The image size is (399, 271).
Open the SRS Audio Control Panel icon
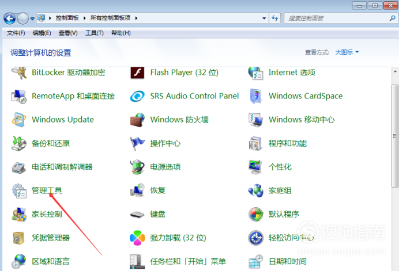[x=137, y=97]
